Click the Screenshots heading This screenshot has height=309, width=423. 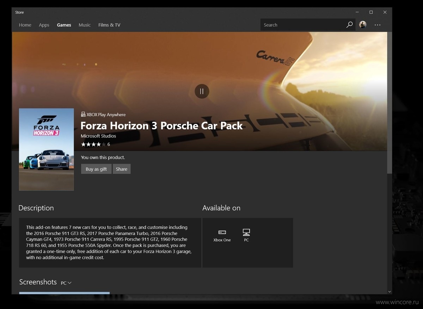pyautogui.click(x=38, y=282)
